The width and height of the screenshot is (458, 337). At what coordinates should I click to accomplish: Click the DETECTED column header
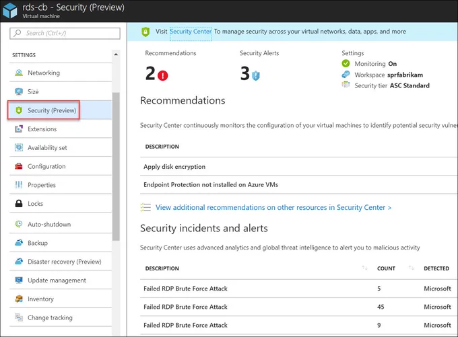tap(436, 268)
